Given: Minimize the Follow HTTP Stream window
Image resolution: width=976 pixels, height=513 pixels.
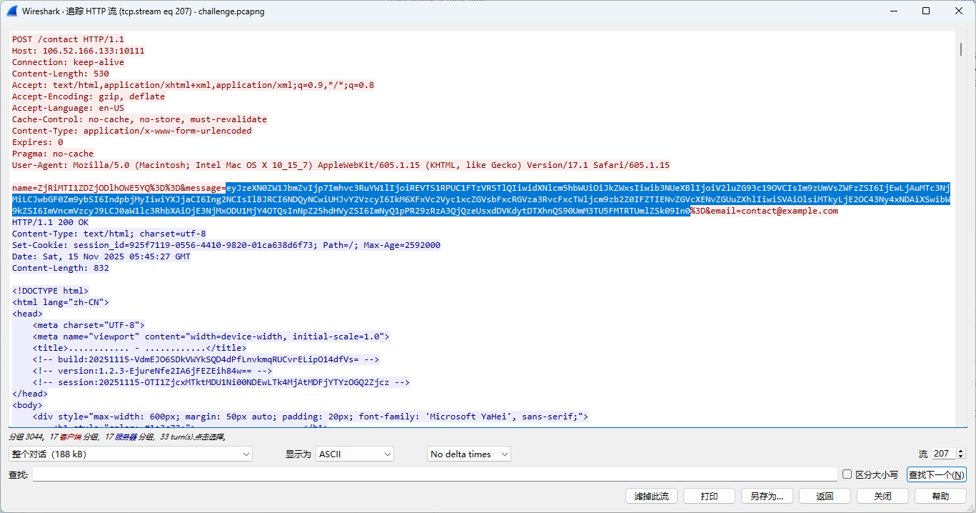Looking at the screenshot, I should 893,11.
